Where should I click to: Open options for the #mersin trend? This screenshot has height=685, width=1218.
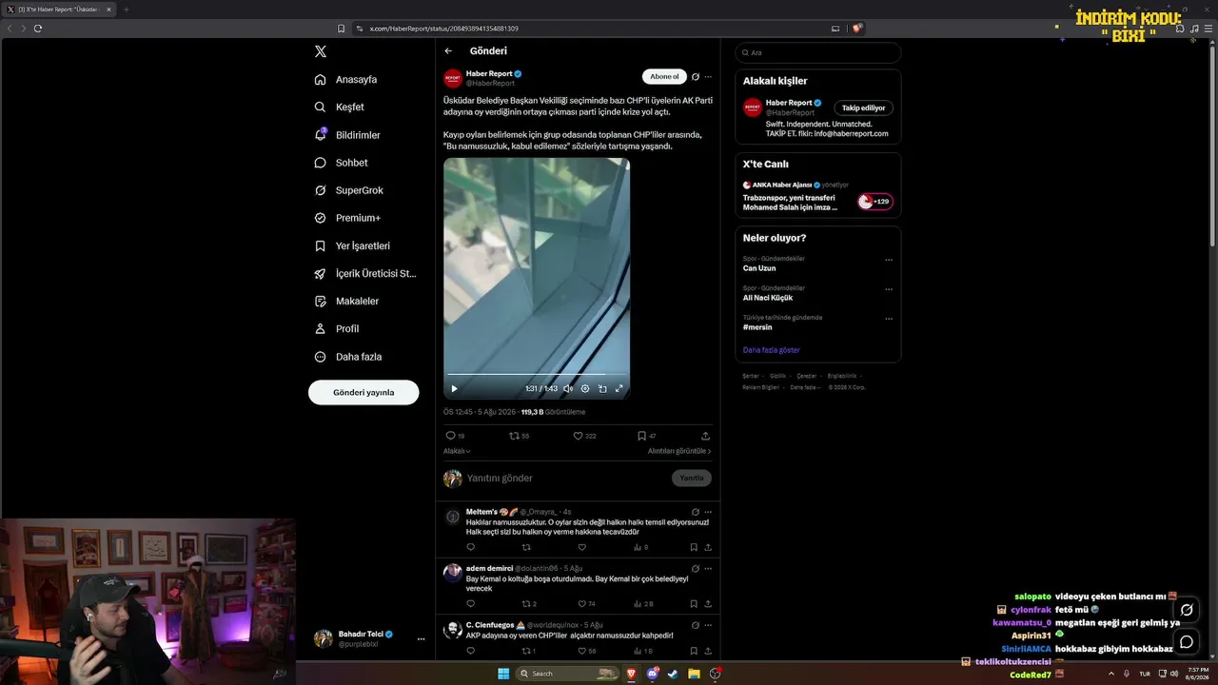(889, 319)
